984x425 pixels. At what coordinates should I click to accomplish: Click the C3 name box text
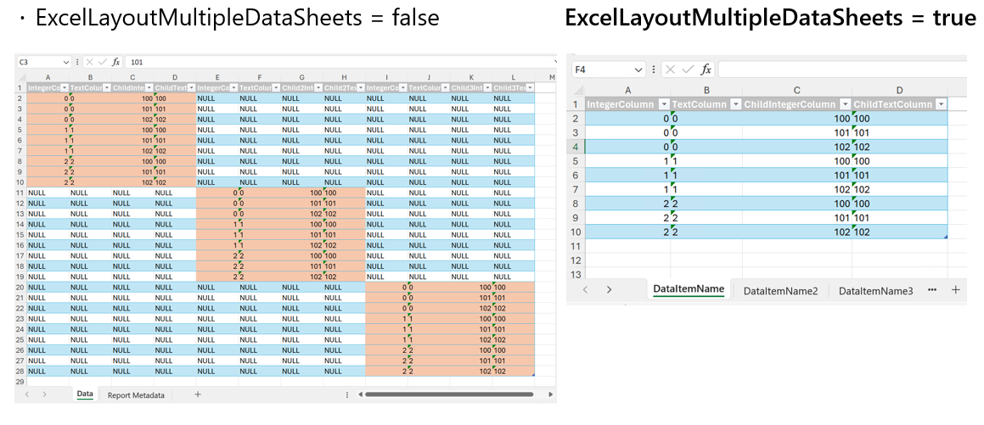pos(24,62)
